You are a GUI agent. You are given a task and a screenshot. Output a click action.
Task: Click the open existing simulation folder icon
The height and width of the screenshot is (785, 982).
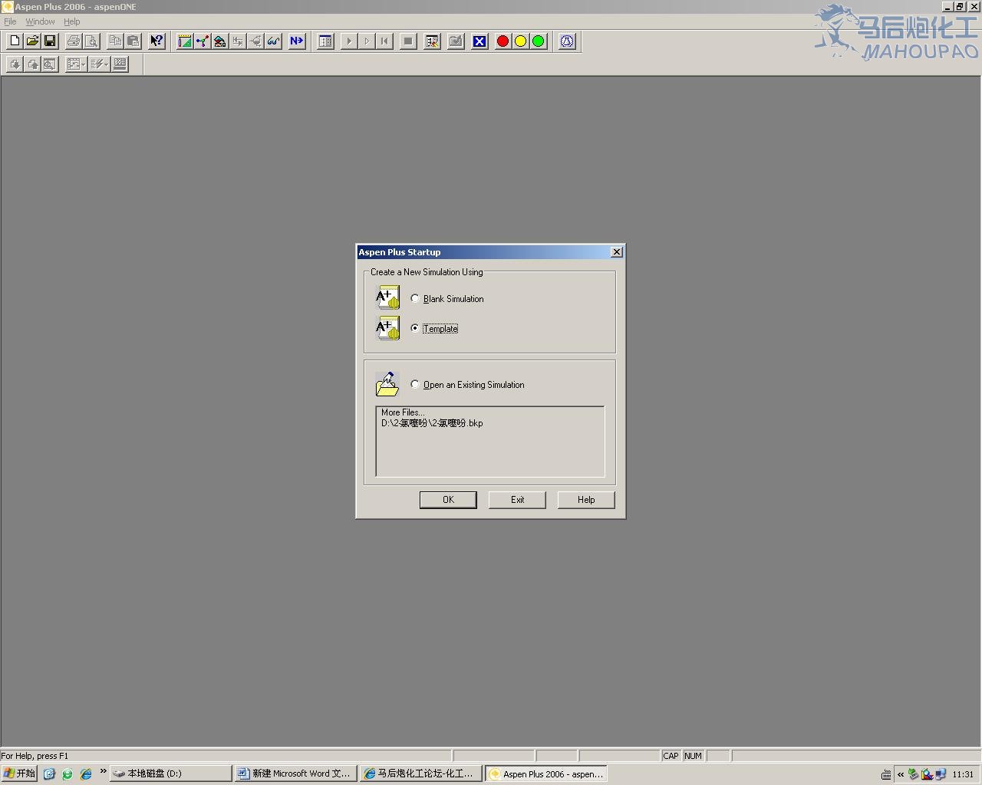pyautogui.click(x=387, y=384)
